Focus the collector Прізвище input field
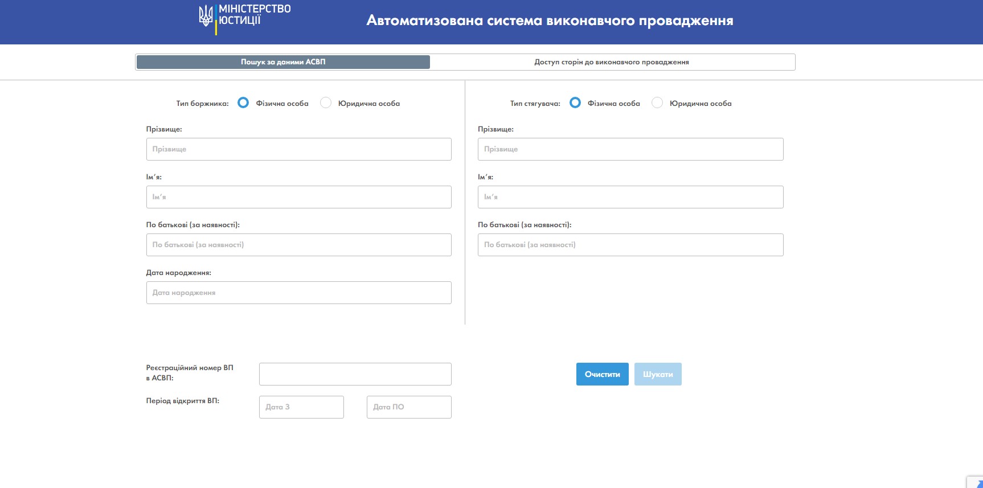 click(x=630, y=149)
